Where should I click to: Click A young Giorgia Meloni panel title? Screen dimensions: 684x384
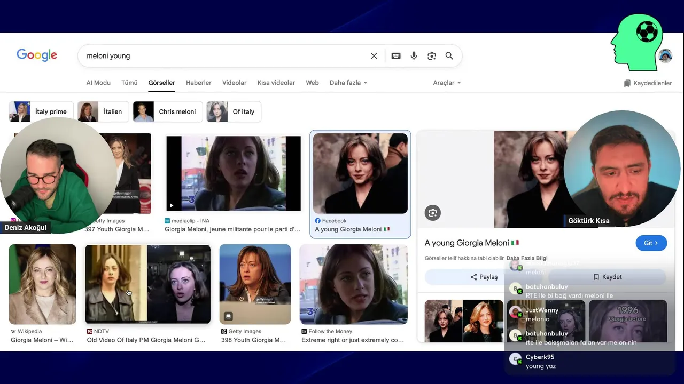pos(471,243)
